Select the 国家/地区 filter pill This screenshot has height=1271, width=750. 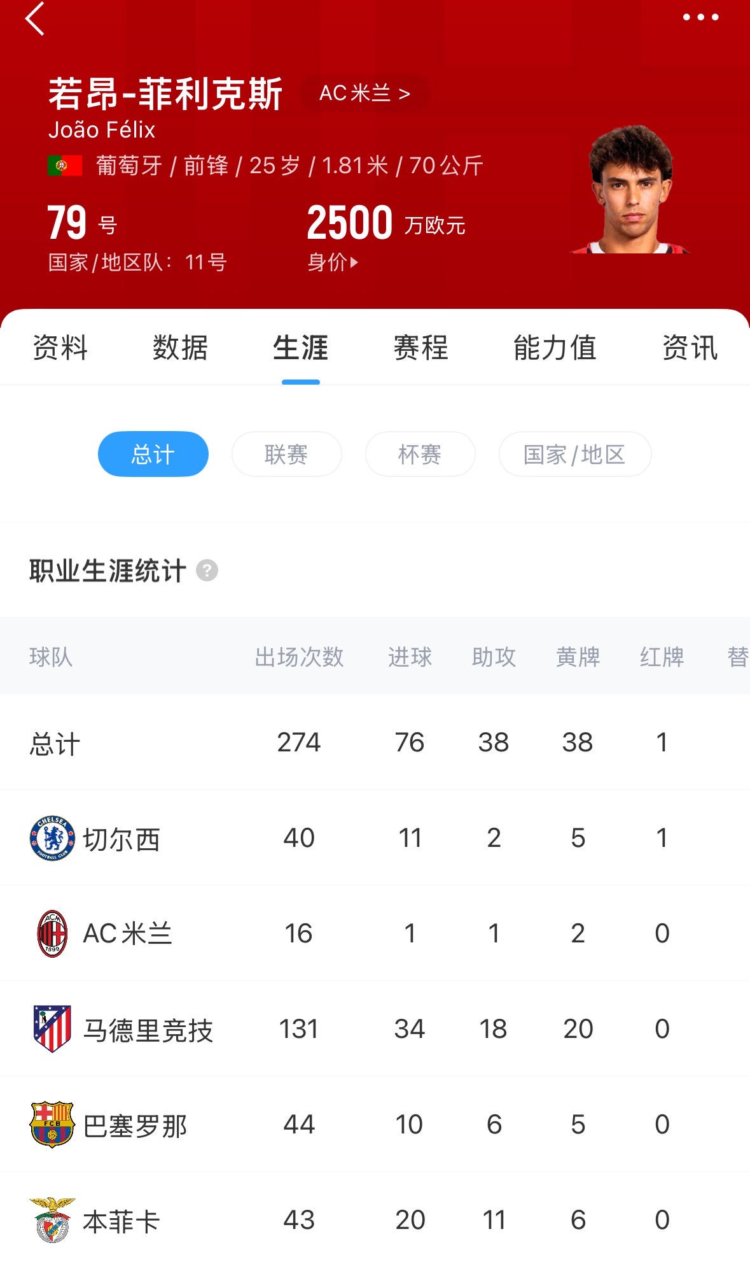coord(574,454)
